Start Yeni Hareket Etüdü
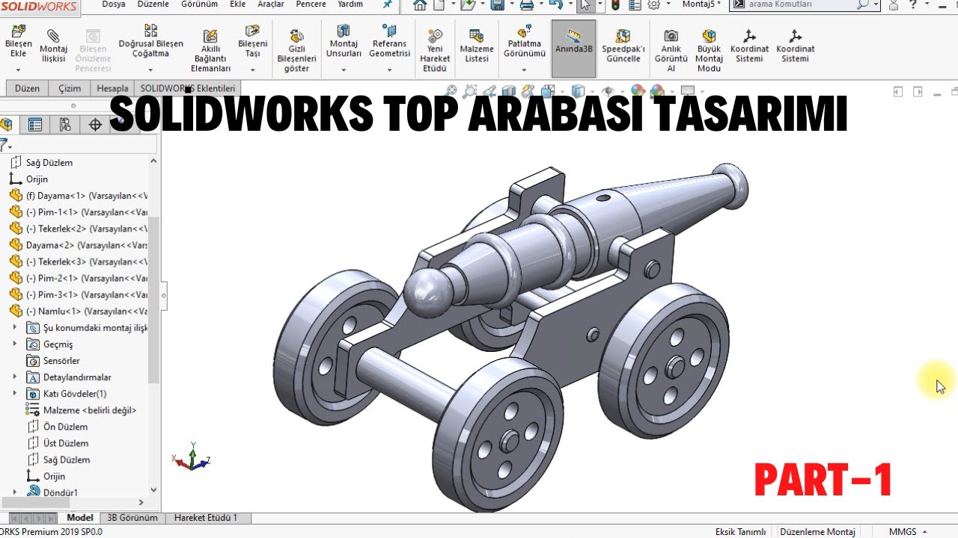 tap(435, 51)
